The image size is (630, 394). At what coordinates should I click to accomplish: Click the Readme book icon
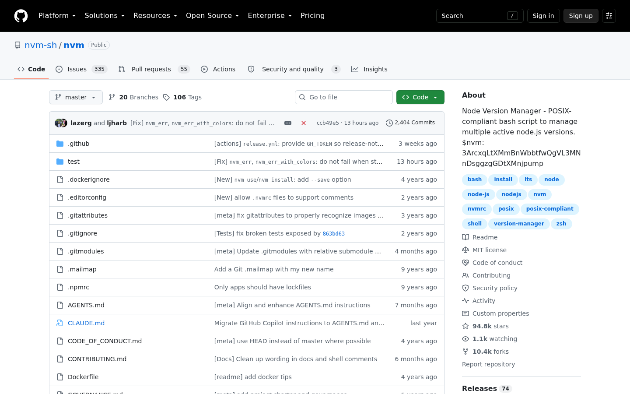(x=465, y=237)
